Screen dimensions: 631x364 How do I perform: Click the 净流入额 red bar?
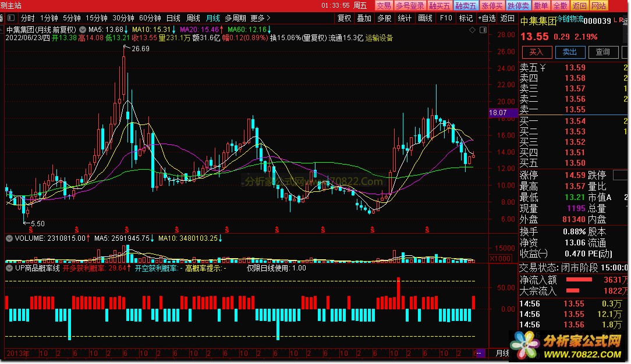click(x=579, y=279)
